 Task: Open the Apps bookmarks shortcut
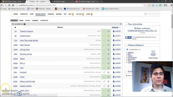(4, 9)
